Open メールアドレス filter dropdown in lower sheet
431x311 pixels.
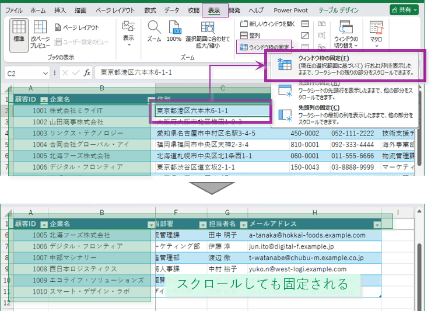pyautogui.click(x=377, y=225)
